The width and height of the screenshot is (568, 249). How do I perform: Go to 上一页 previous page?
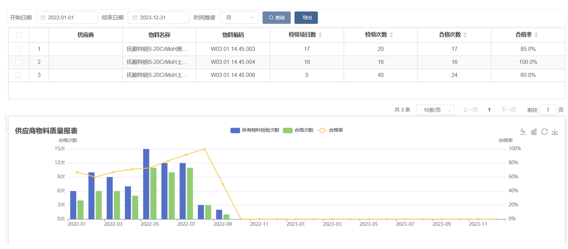(470, 110)
